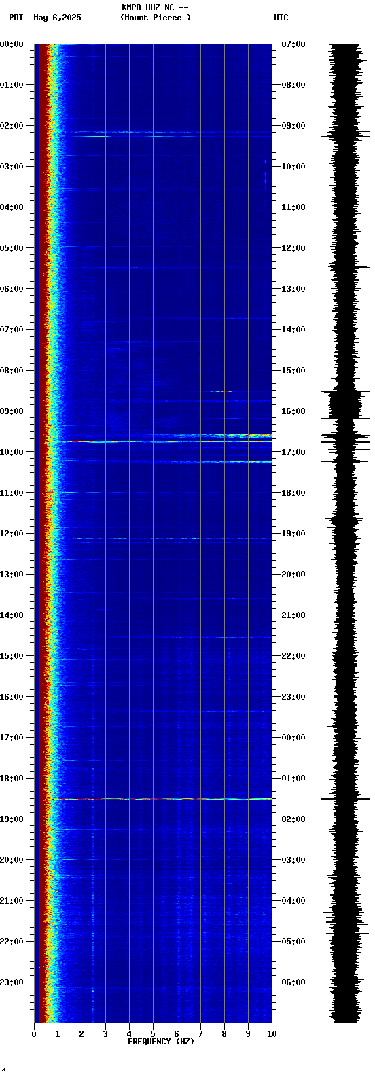Click the 05:00 label on PDT axis
The width and height of the screenshot is (375, 1077).
[12, 248]
